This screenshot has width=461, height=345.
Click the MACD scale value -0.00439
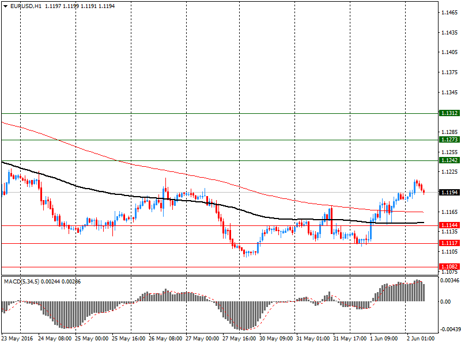[x=449, y=329]
